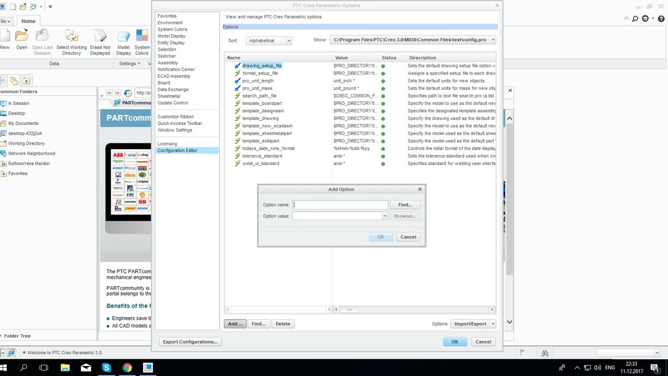
Task: Click binoculars search icon in status bar
Action: point(544,353)
